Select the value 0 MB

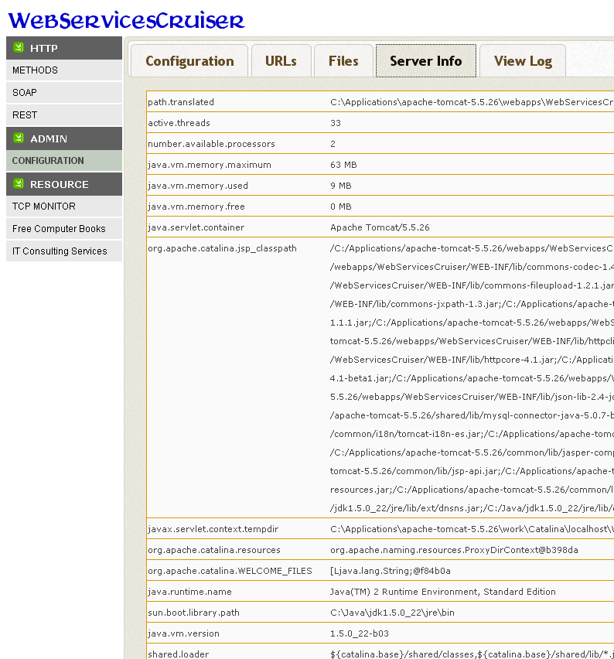coord(340,207)
